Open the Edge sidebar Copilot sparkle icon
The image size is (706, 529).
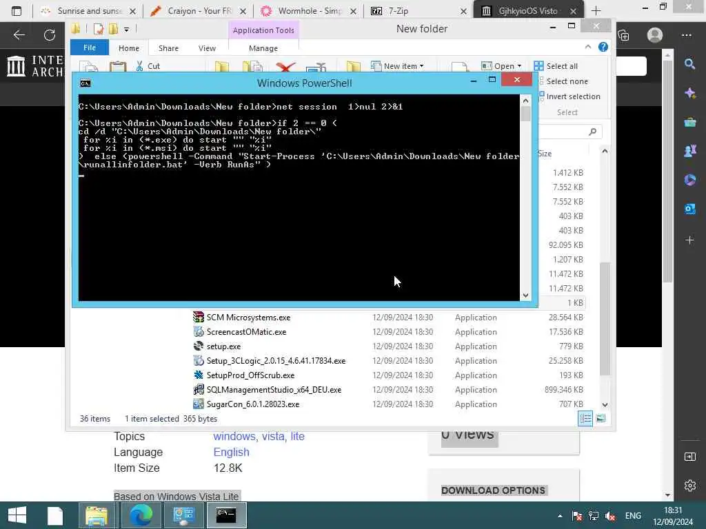(x=689, y=93)
